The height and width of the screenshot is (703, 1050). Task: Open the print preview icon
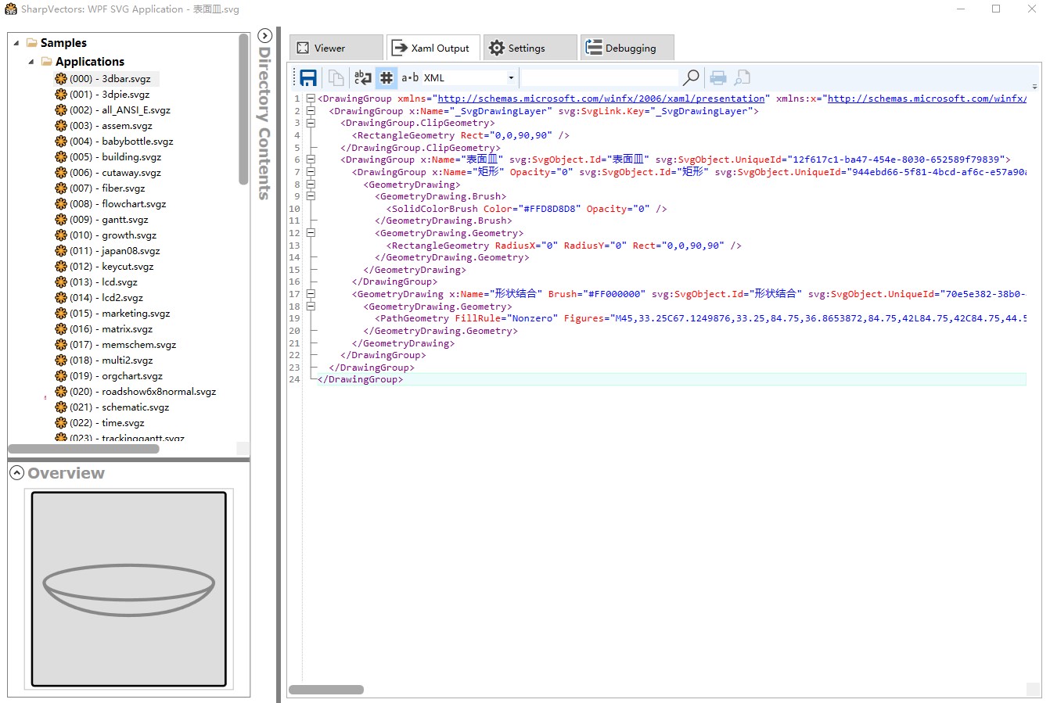click(x=742, y=77)
